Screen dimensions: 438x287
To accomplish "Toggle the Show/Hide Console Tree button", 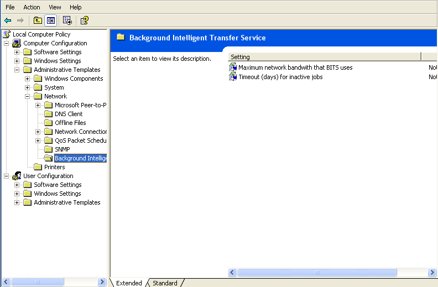I will tap(50, 20).
